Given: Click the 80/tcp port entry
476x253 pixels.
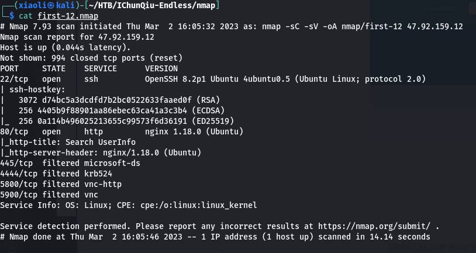Looking at the screenshot, I should point(14,131).
